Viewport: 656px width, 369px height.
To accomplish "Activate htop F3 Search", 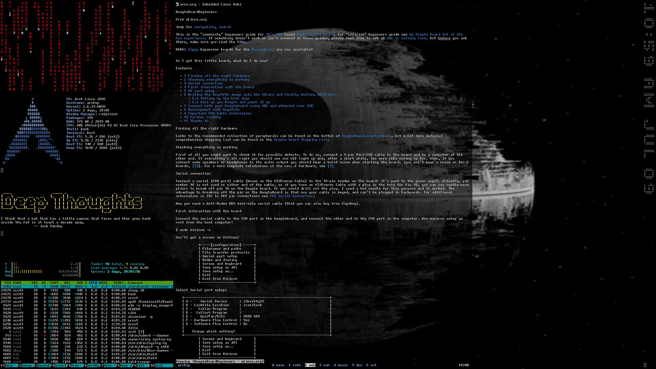I will pos(42,366).
